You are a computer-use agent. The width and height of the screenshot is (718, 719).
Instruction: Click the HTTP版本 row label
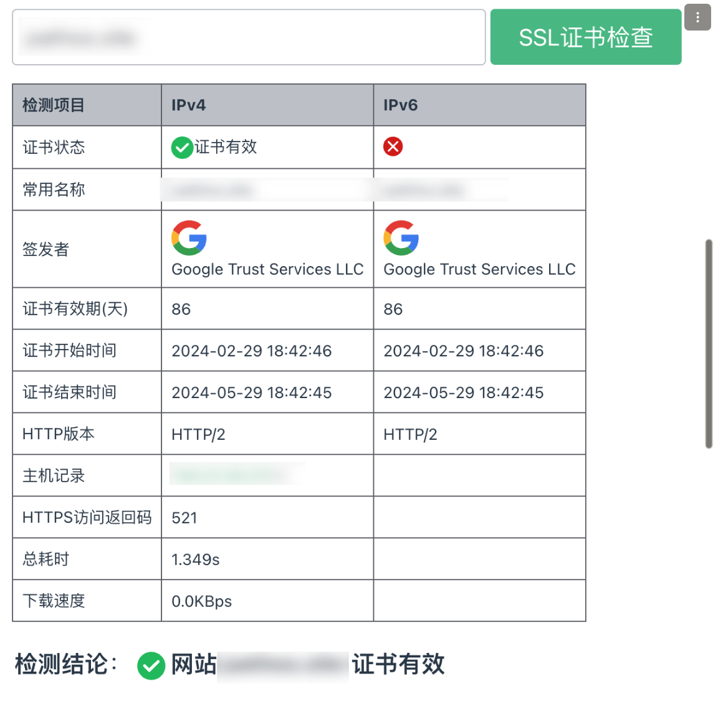[58, 434]
